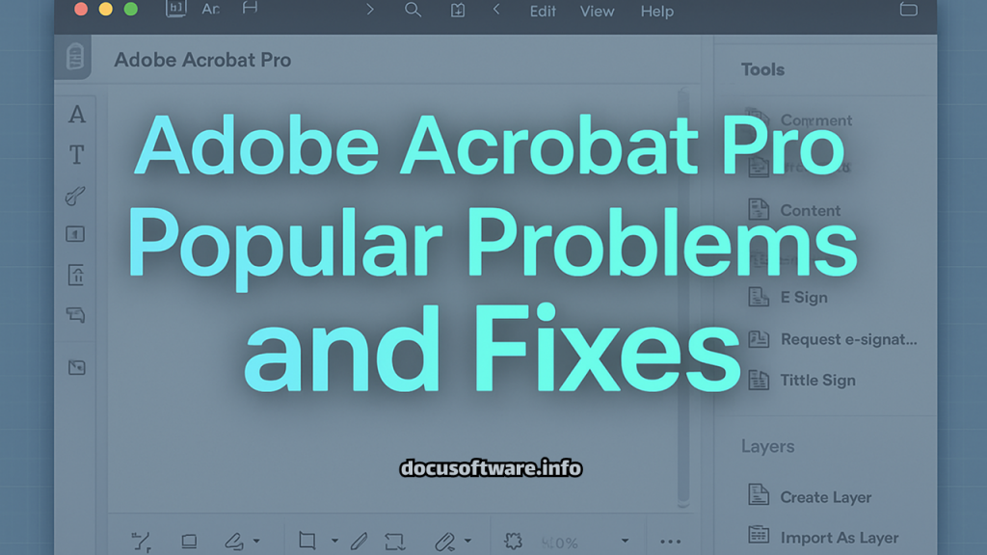Open the more options ellipsis in the toolbar
Viewport: 987px width, 555px height.
point(669,542)
